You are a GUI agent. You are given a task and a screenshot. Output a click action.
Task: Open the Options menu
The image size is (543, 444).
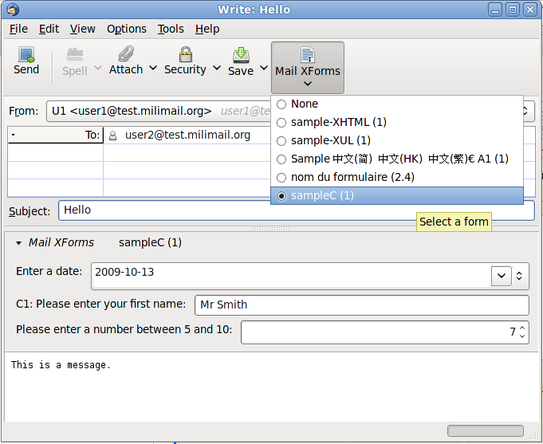pos(127,29)
